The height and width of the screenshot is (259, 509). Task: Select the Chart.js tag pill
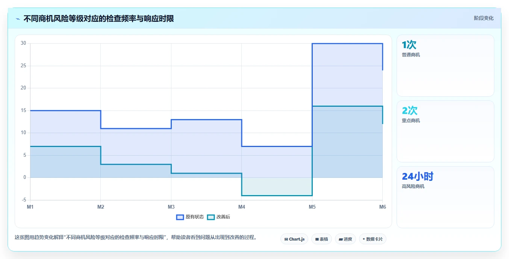294,239
